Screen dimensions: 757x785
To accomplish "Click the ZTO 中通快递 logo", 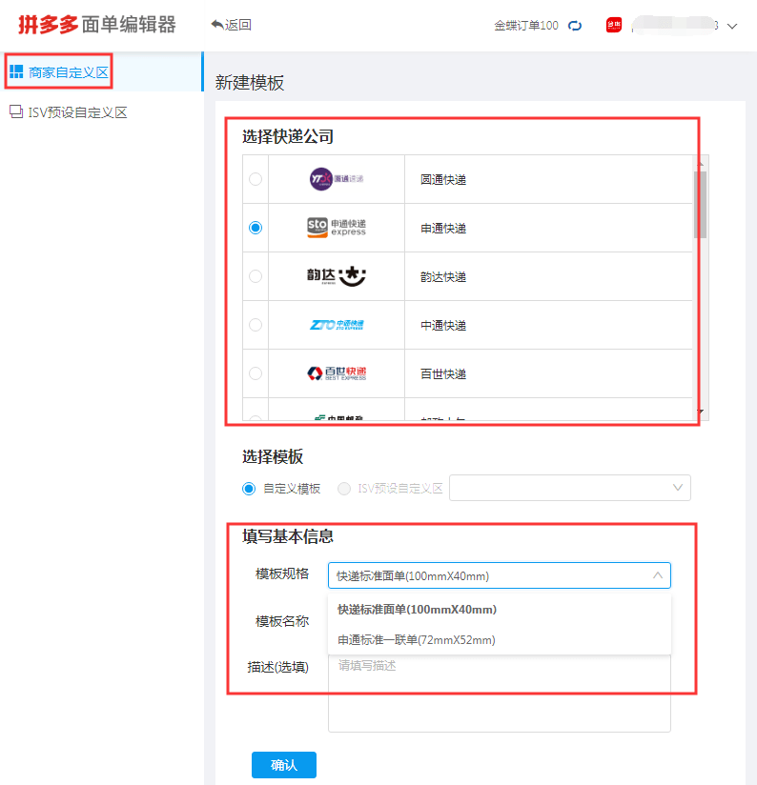I will (x=337, y=325).
